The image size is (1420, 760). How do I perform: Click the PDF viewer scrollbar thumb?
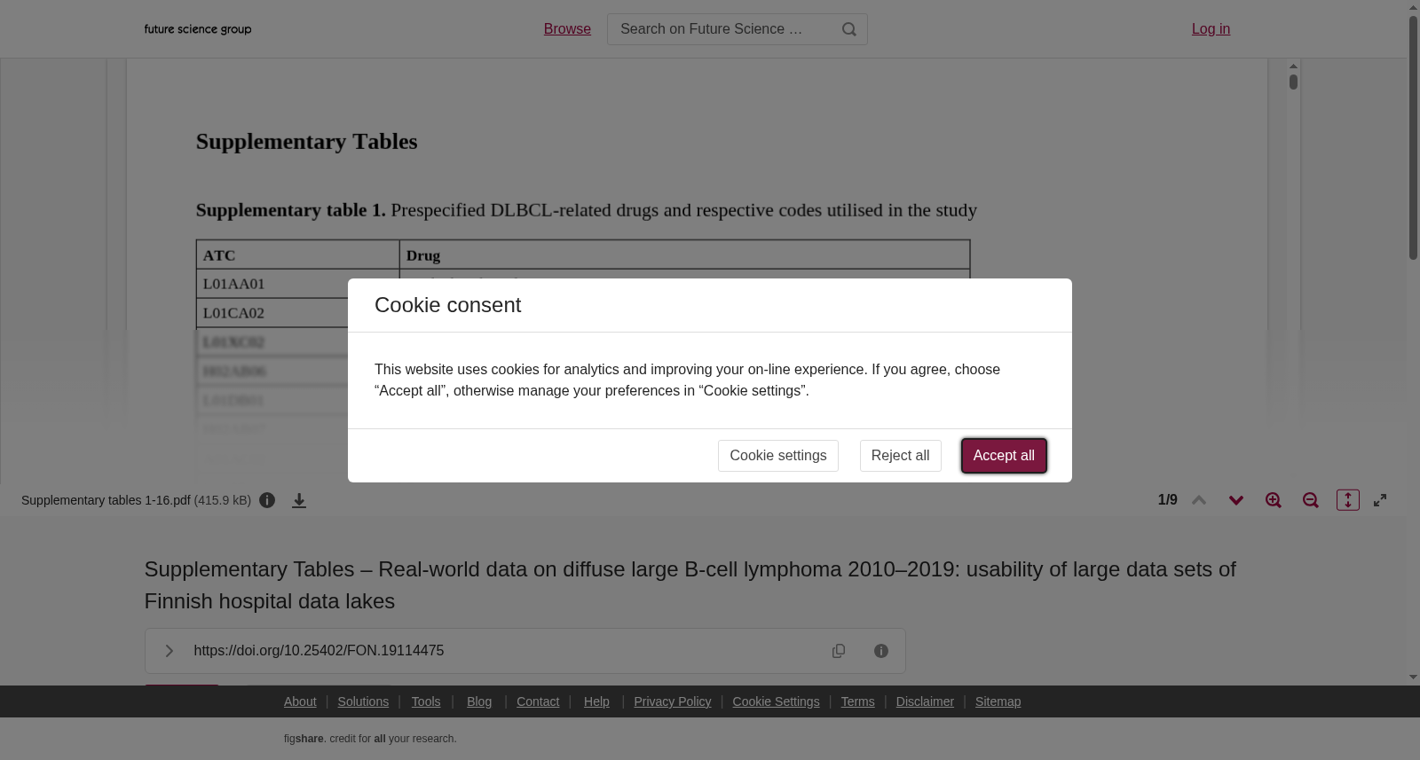click(x=1293, y=82)
